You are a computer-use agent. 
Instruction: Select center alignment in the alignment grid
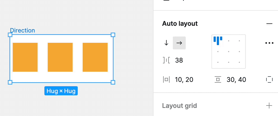pos(228,52)
